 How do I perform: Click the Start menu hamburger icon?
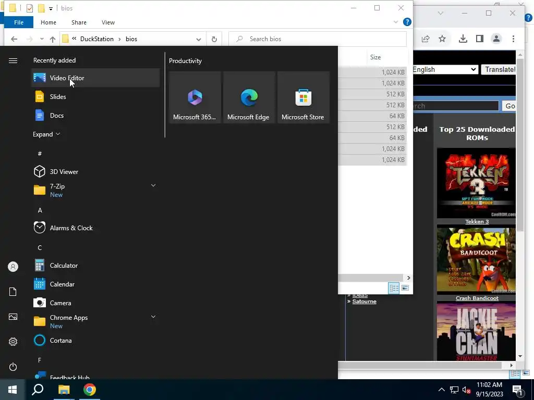click(13, 60)
